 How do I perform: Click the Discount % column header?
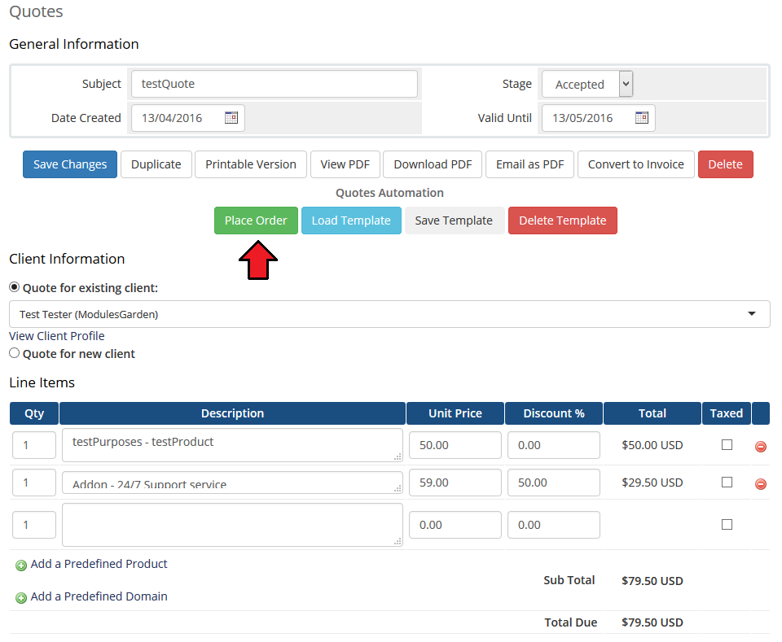554,413
